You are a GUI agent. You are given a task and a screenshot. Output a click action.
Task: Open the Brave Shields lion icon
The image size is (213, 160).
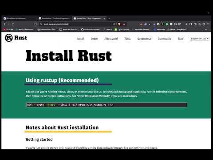coord(119,24)
